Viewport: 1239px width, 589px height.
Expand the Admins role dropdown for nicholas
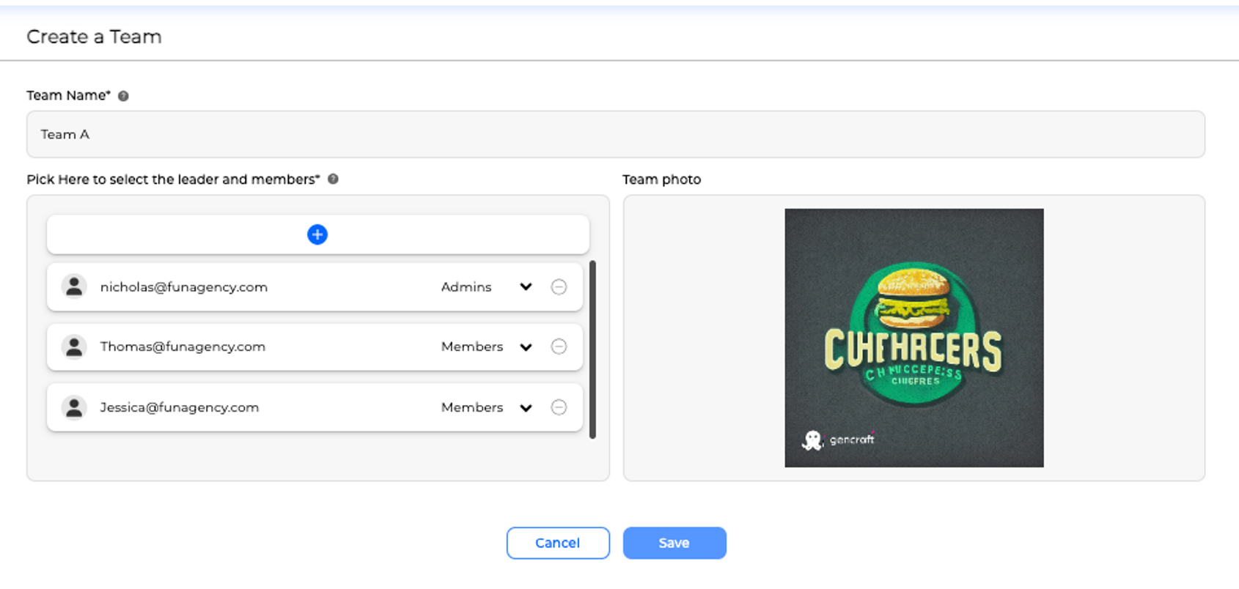[526, 287]
